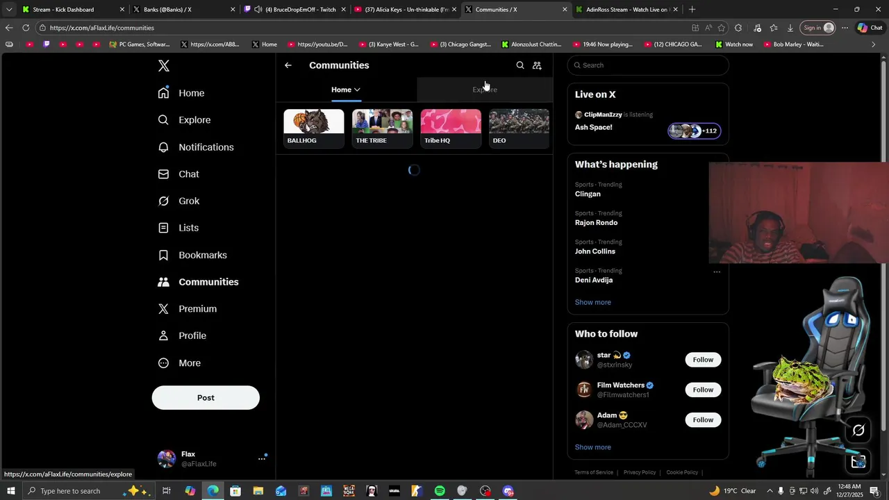This screenshot has width=889, height=500.
Task: Open browser extensions puzzle icon
Action: coord(738,28)
